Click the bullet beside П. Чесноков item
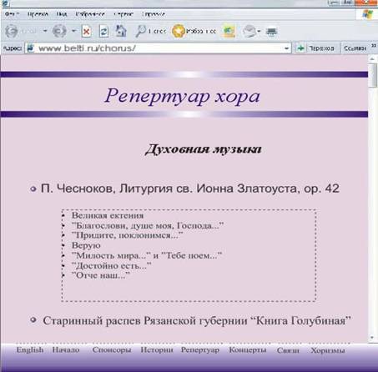The height and width of the screenshot is (372, 378). (33, 189)
